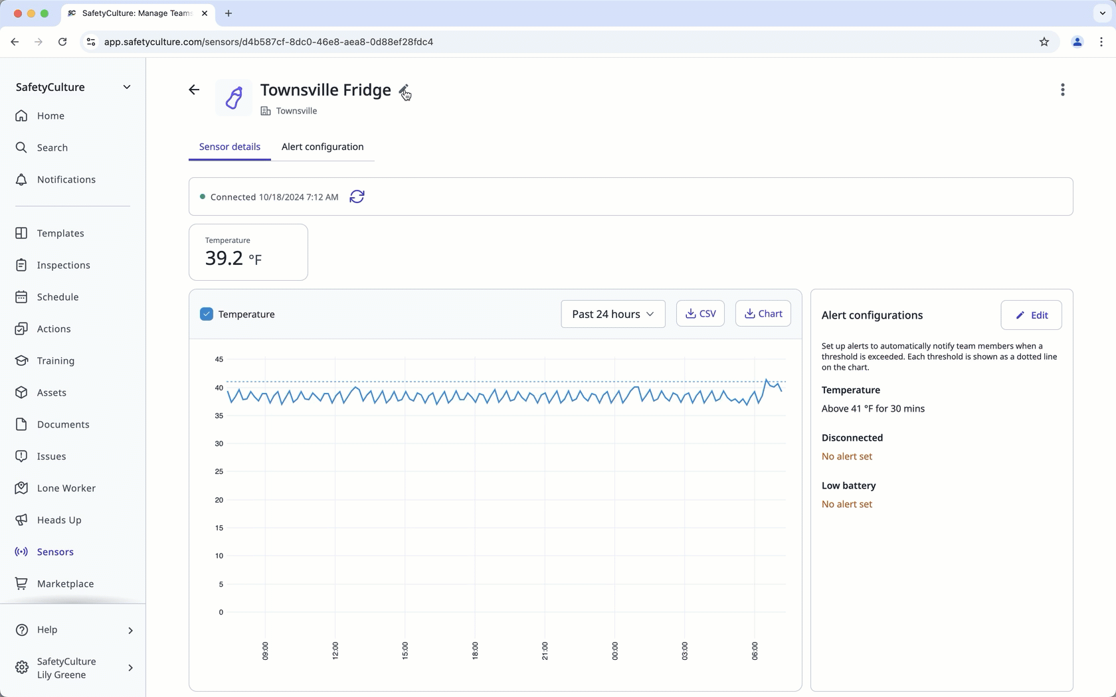This screenshot has height=697, width=1116.
Task: Click the Connected 10/18/2024 7:12 AM status
Action: pos(269,197)
